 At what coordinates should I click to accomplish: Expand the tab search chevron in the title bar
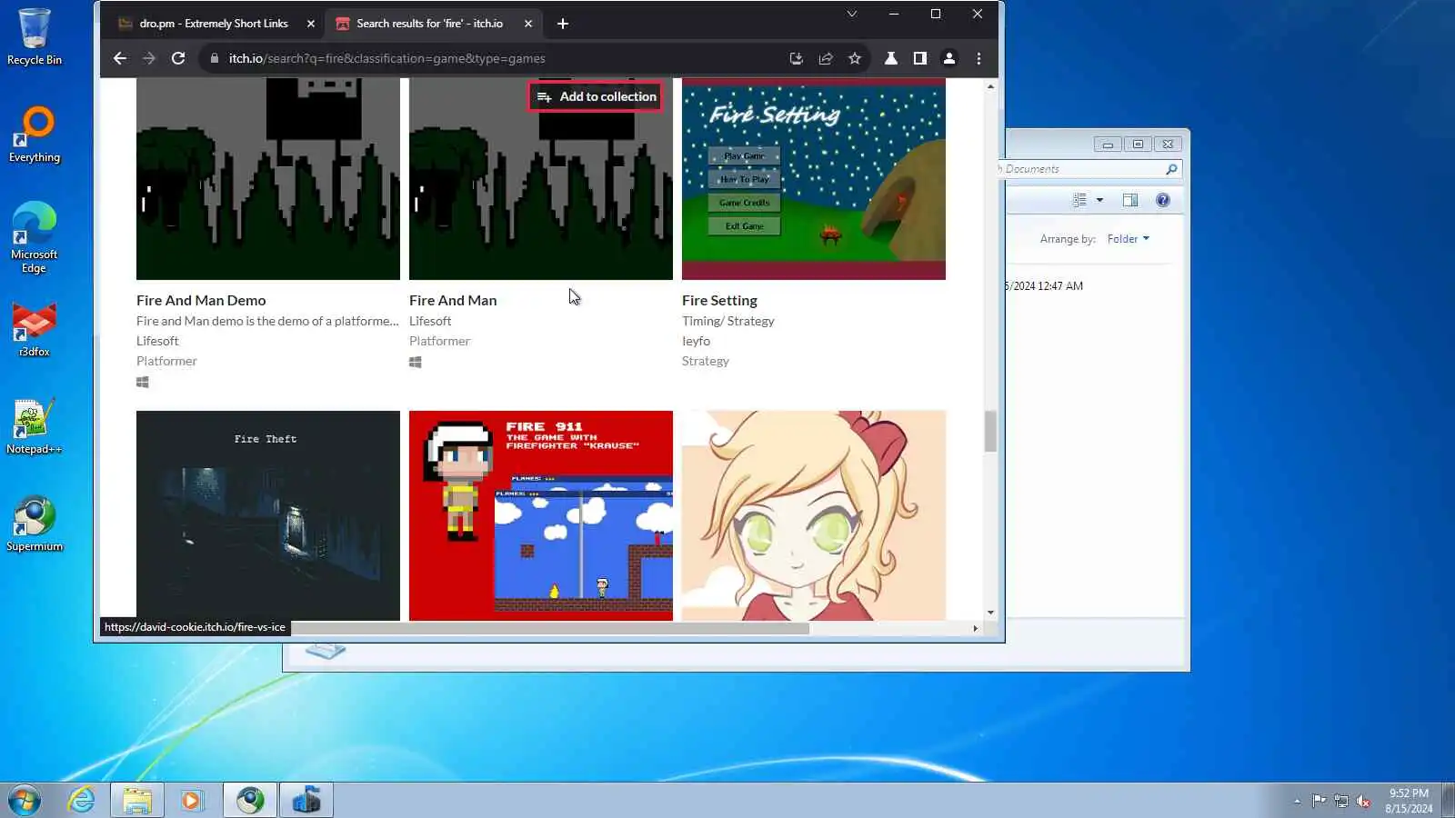click(x=852, y=14)
